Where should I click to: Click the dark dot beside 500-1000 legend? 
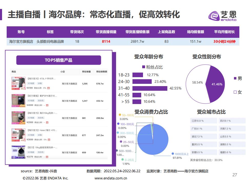pyautogui.click(x=117, y=151)
